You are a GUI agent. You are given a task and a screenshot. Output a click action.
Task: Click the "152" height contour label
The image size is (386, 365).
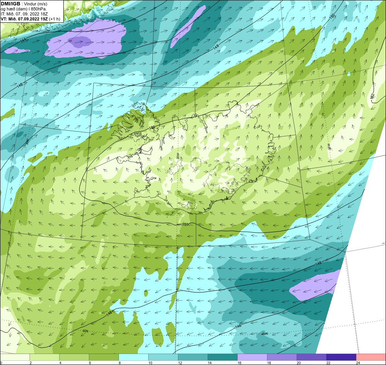(372, 96)
